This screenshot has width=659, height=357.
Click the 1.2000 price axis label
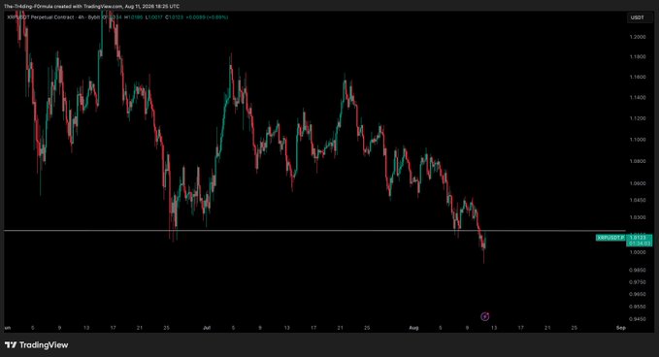[638, 37]
